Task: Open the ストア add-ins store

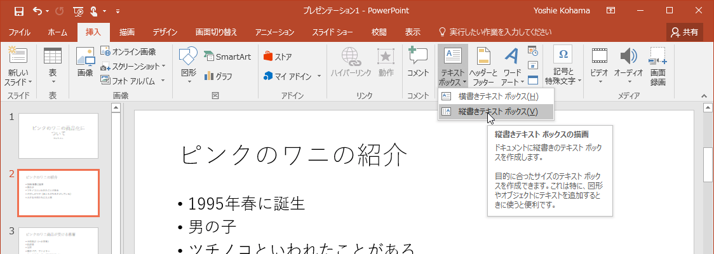Action: click(278, 57)
